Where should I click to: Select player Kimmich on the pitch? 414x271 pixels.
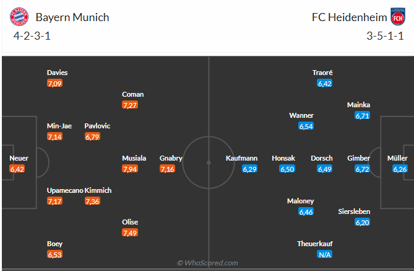(x=98, y=190)
